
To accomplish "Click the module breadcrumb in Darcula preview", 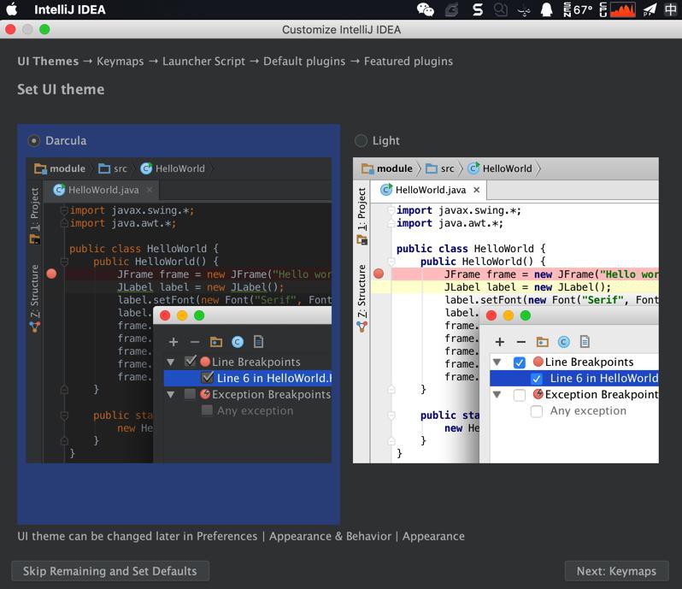I will 60,168.
